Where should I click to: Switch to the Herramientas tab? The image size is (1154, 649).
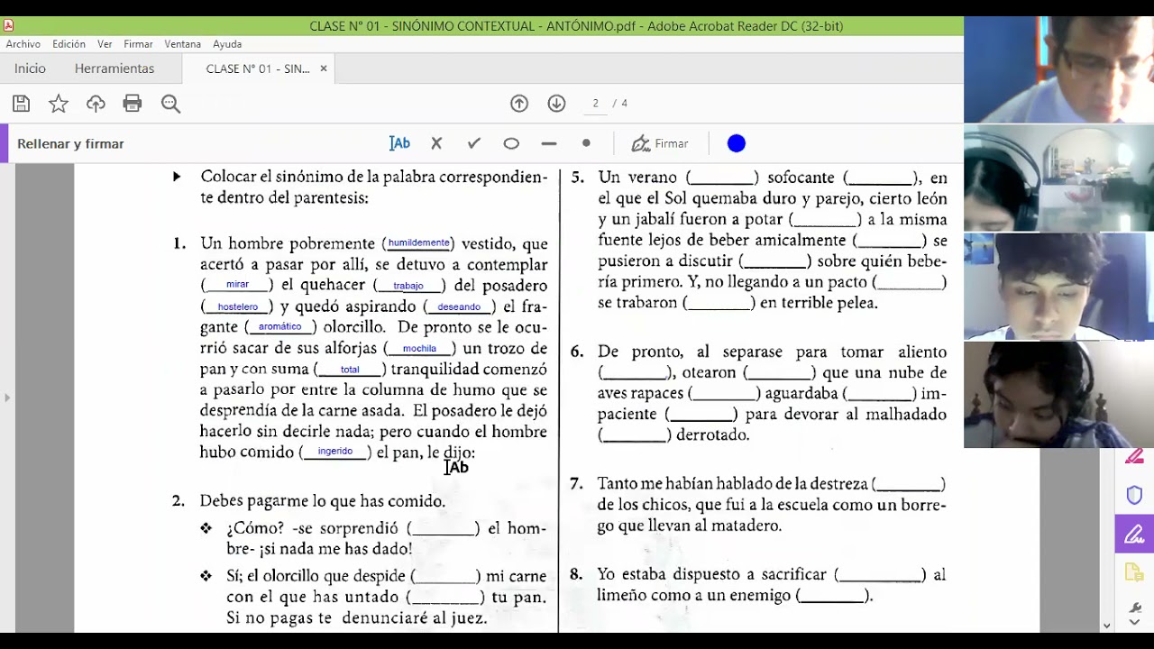tap(114, 69)
